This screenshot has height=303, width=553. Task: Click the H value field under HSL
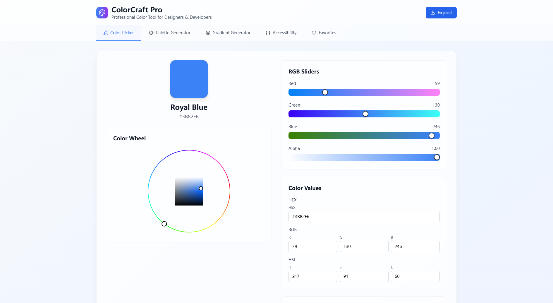pos(312,276)
